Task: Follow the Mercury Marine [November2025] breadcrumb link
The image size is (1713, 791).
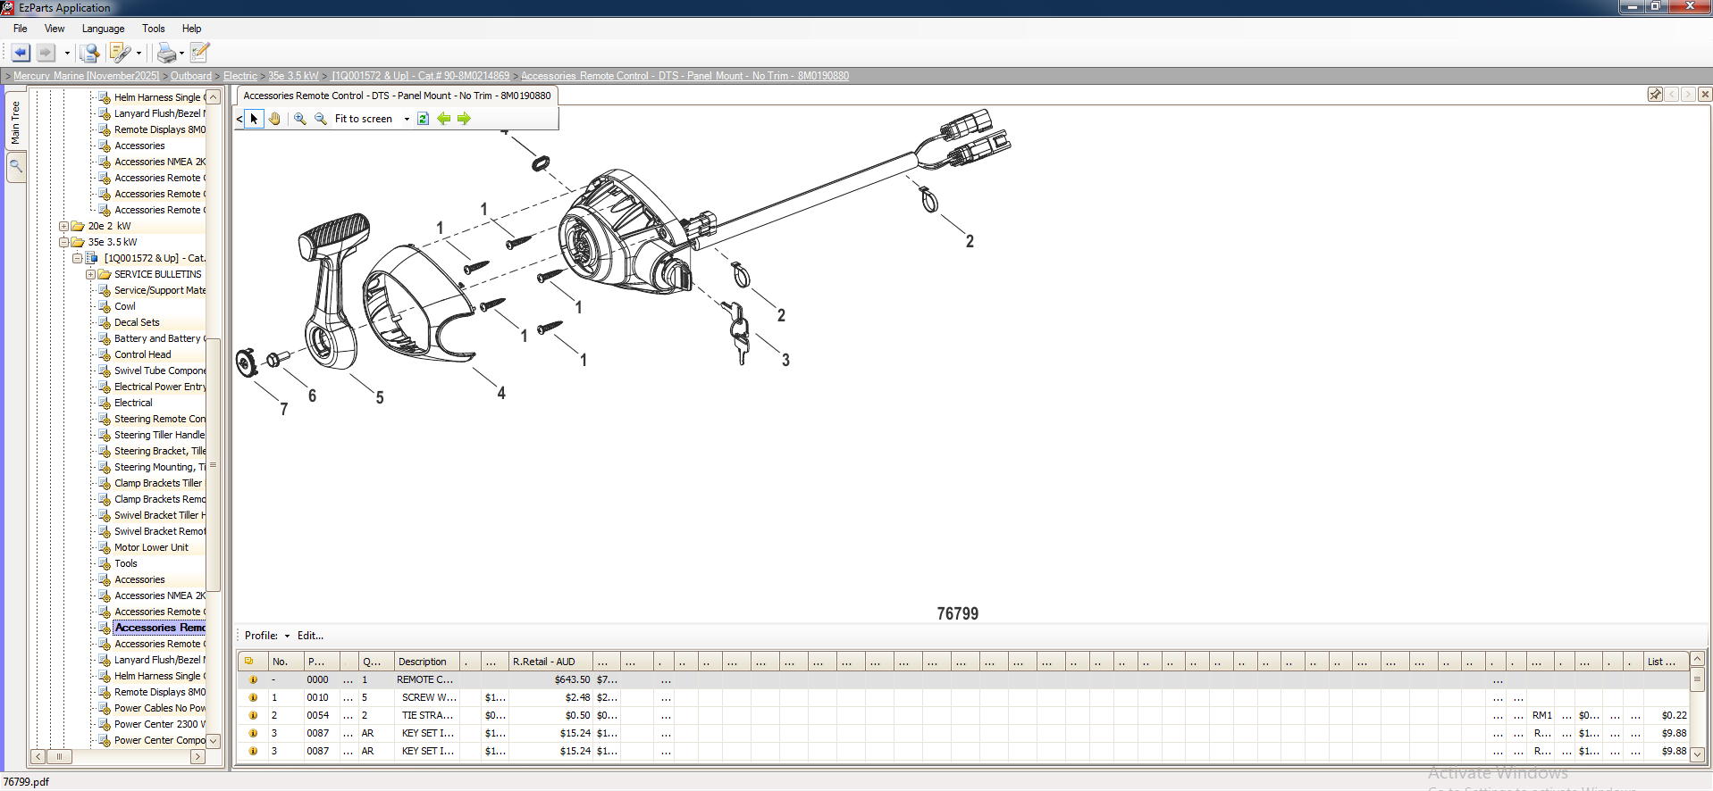Action: click(87, 76)
